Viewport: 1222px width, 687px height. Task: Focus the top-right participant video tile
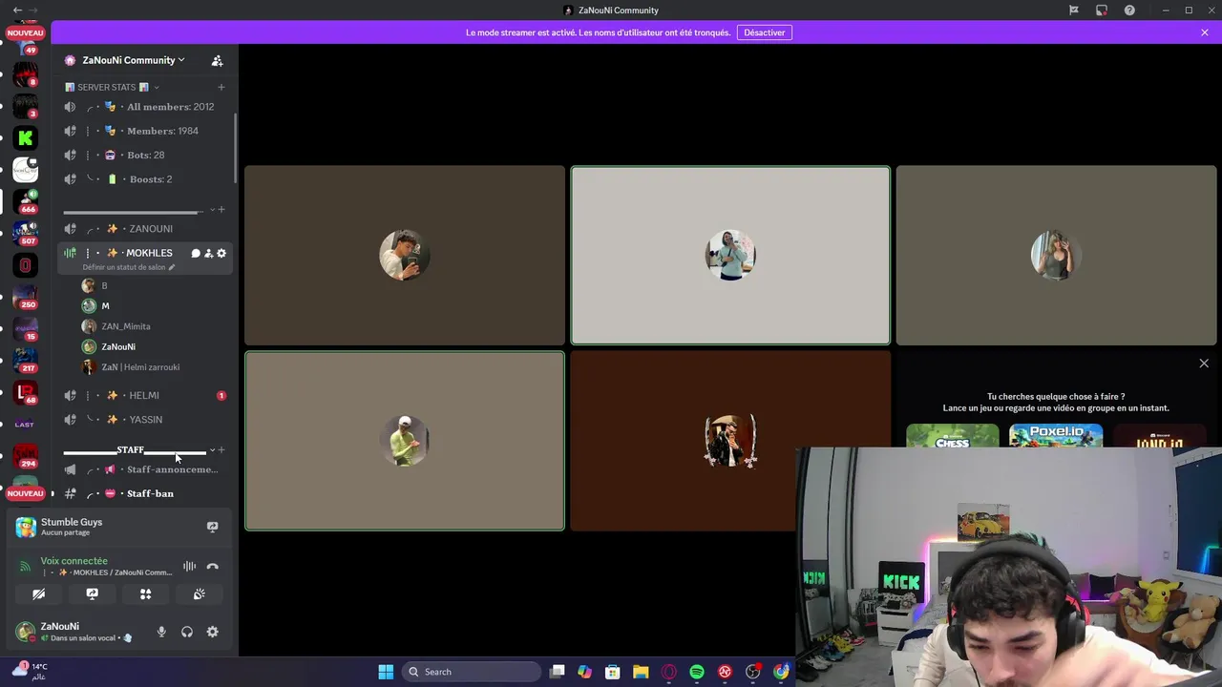[1056, 256]
